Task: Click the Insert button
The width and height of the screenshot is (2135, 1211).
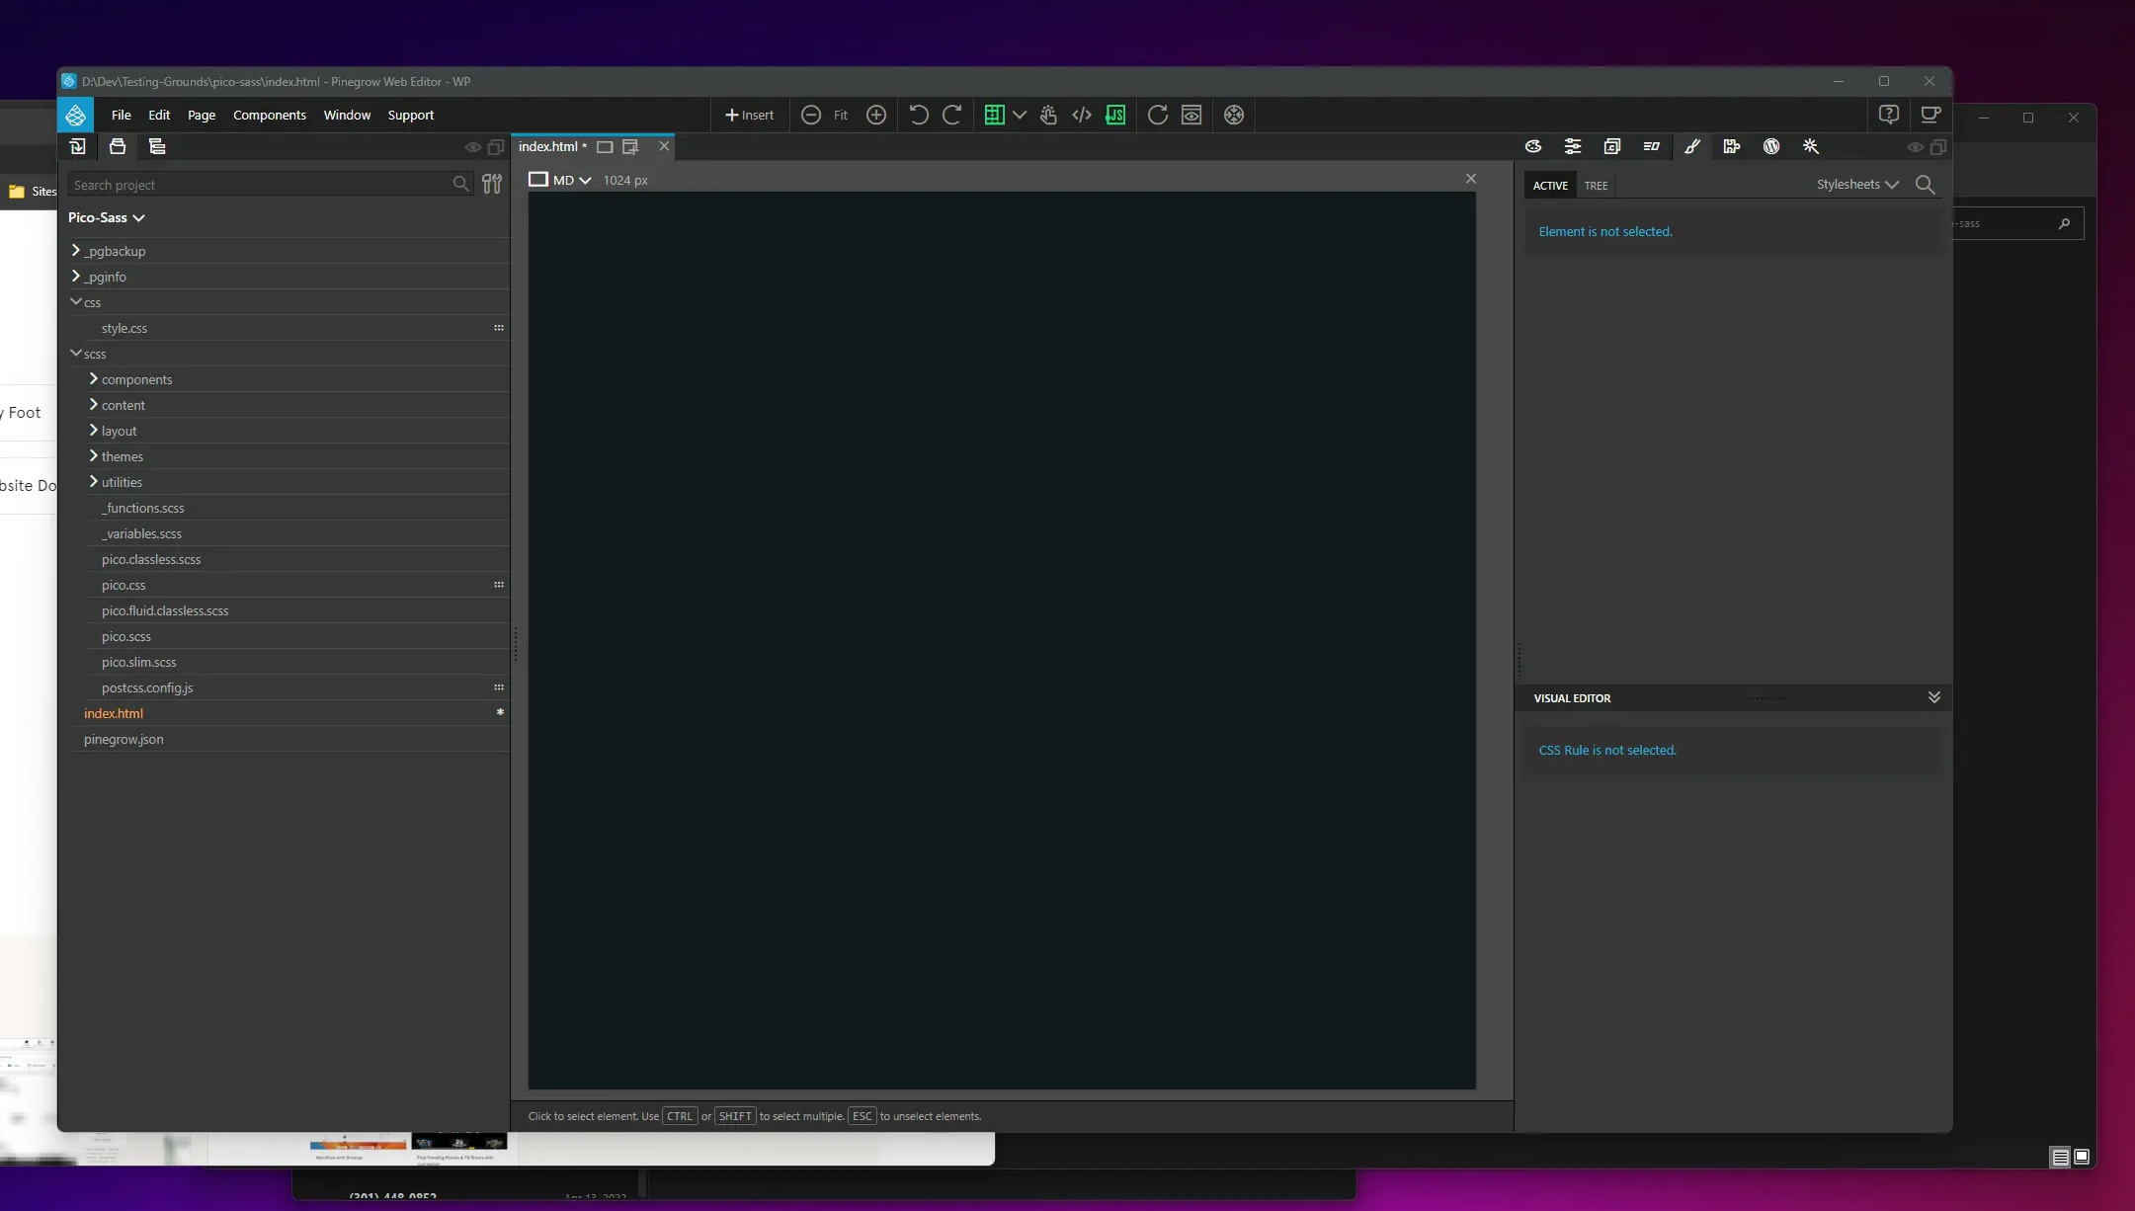Action: (749, 115)
